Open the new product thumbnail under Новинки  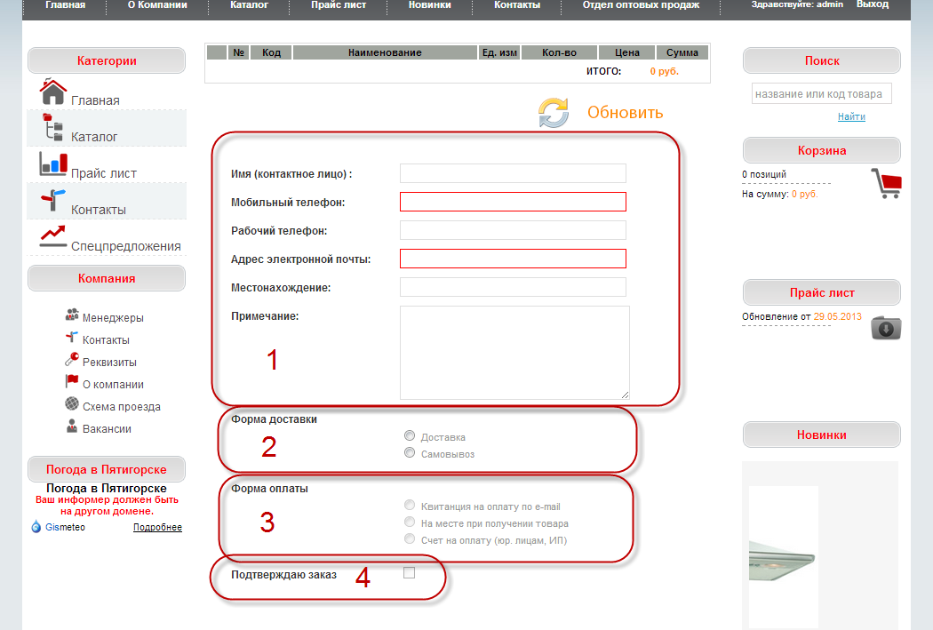coord(783,556)
